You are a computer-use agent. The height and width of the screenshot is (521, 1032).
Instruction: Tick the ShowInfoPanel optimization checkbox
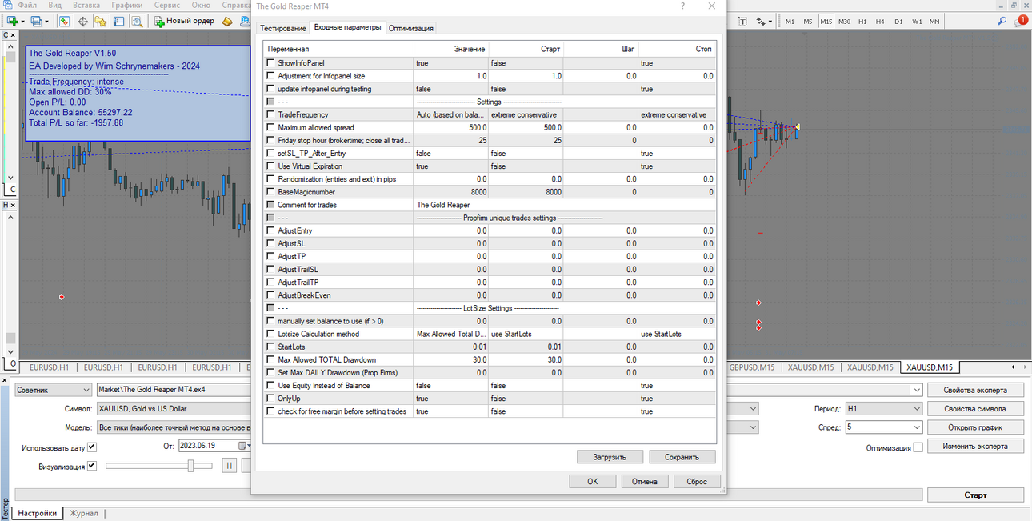click(270, 63)
